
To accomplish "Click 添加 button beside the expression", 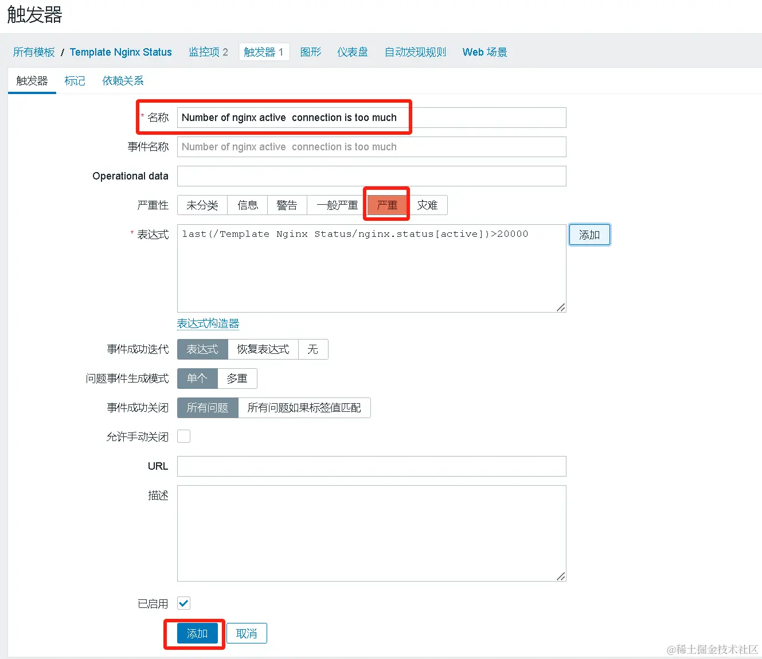I will click(x=589, y=235).
